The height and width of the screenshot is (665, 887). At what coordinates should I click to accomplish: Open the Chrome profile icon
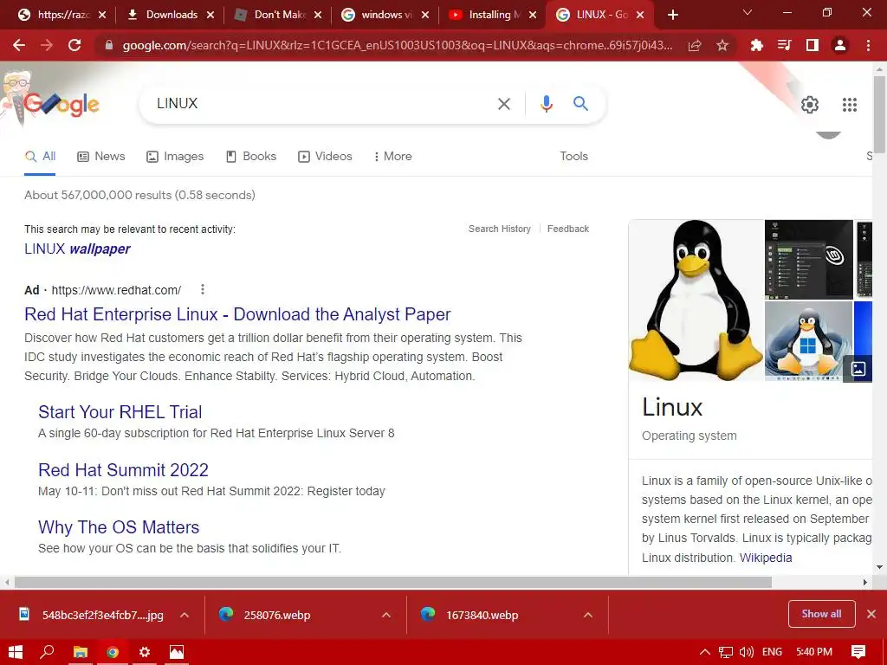coord(840,45)
